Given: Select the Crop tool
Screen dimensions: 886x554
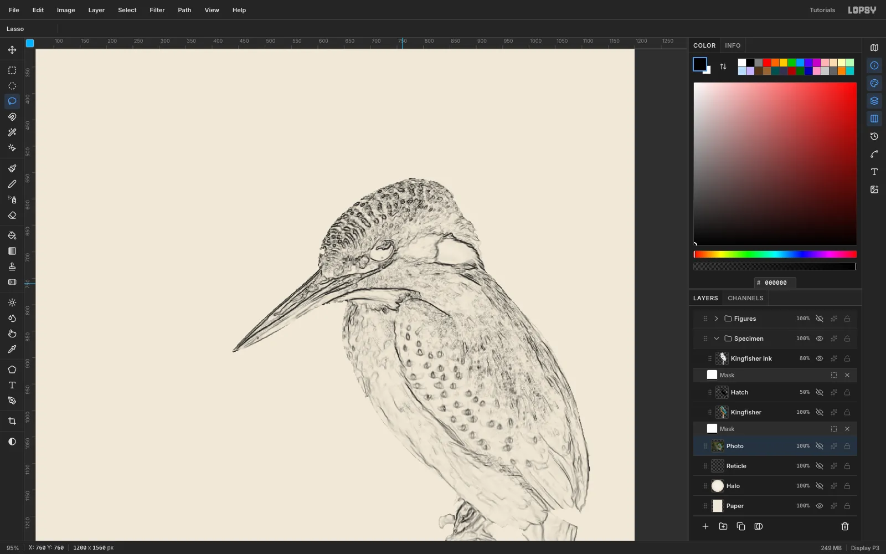Looking at the screenshot, I should (x=12, y=421).
